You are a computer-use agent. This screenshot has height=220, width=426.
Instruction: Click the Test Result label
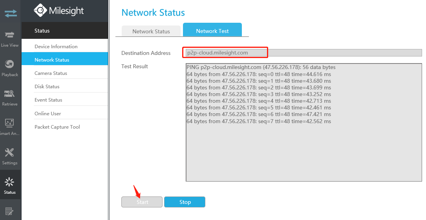[x=135, y=66]
